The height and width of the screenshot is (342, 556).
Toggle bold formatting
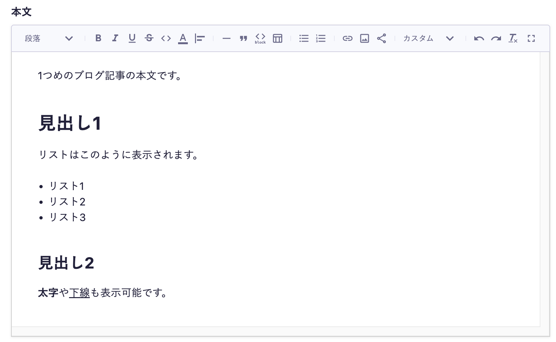pos(98,38)
